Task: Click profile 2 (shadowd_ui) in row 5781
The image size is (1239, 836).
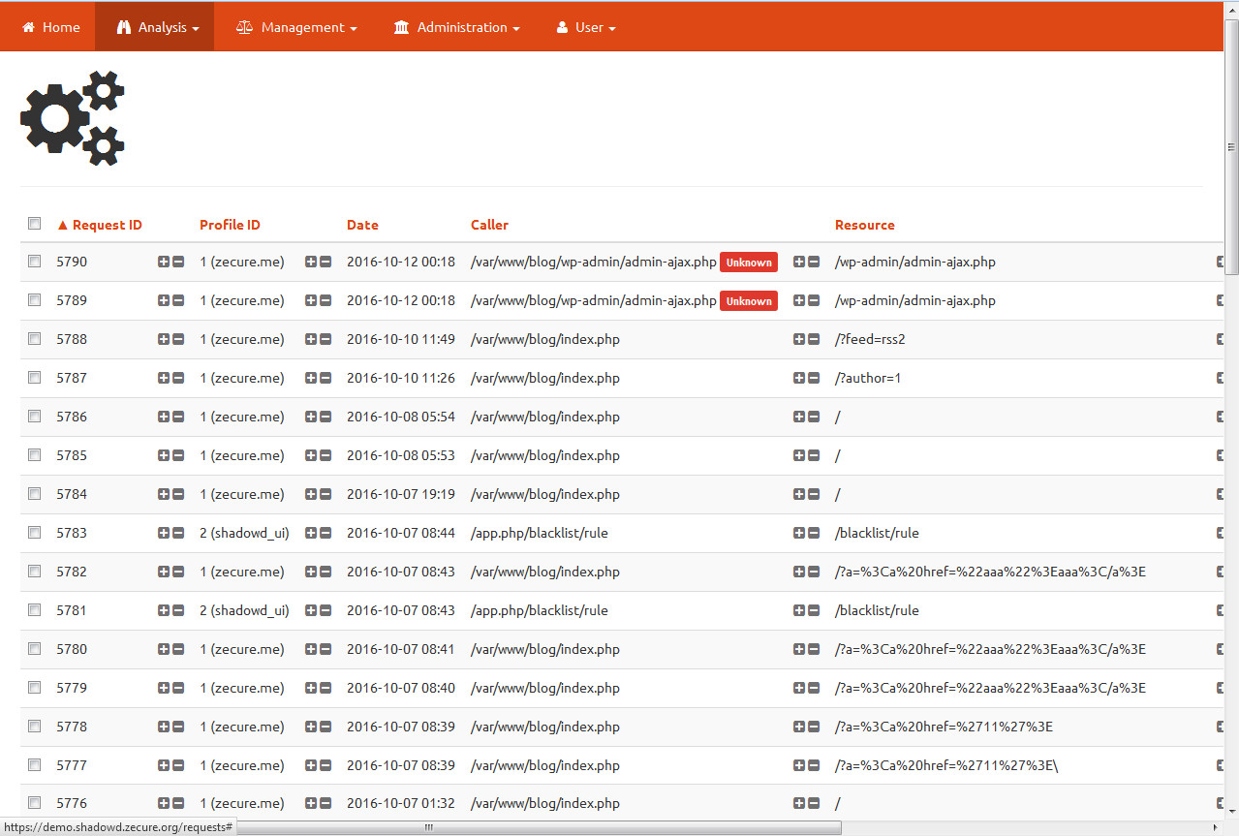Action: coord(244,610)
